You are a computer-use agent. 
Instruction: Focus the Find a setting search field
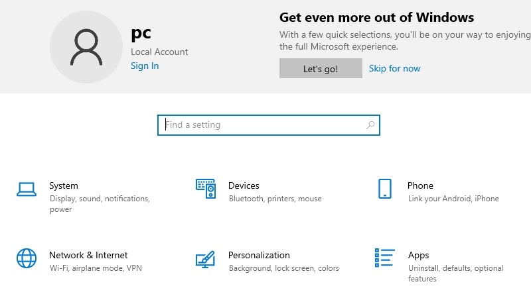point(265,125)
